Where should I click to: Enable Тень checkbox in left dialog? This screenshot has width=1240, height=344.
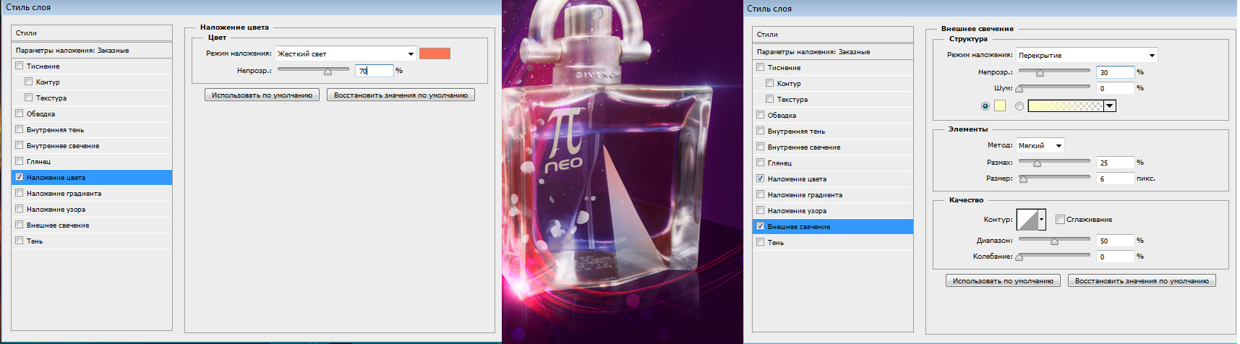click(20, 241)
